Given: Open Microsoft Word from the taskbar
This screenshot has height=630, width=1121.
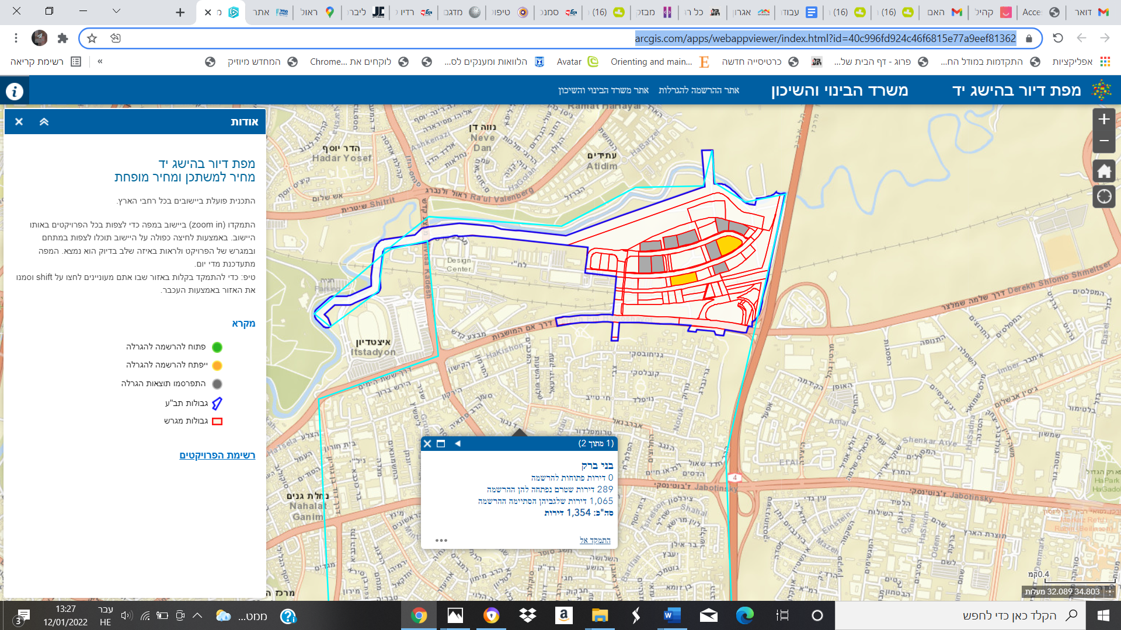Looking at the screenshot, I should click(672, 615).
